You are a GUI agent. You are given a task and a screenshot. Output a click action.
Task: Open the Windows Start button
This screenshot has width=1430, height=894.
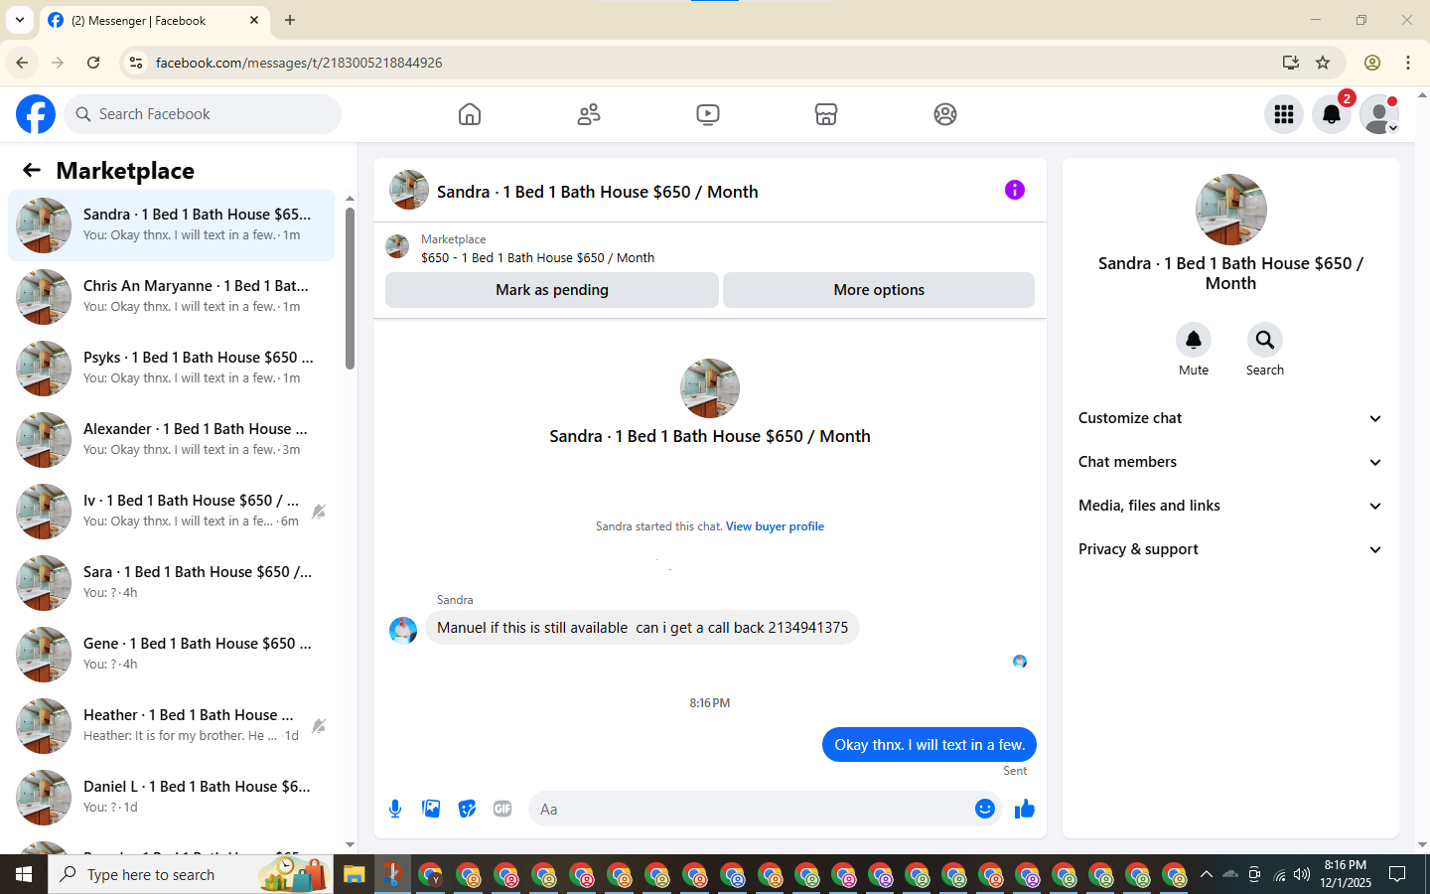[24, 874]
